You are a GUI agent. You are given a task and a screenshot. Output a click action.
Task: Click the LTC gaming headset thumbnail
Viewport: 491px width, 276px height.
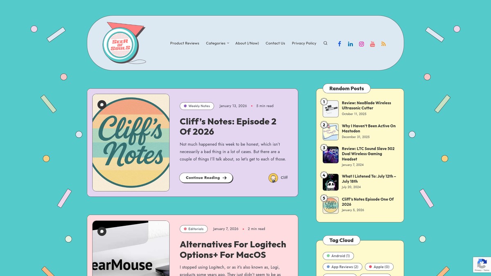coord(331,155)
